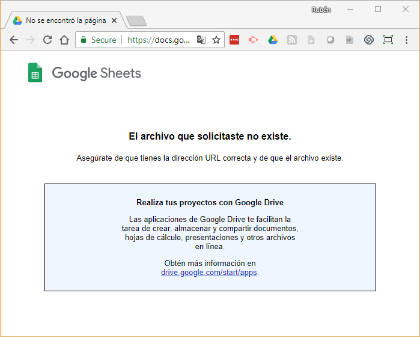Screen dimensions: 420x337
Task: Click 'Obtén más información en' text
Action: (x=210, y=263)
